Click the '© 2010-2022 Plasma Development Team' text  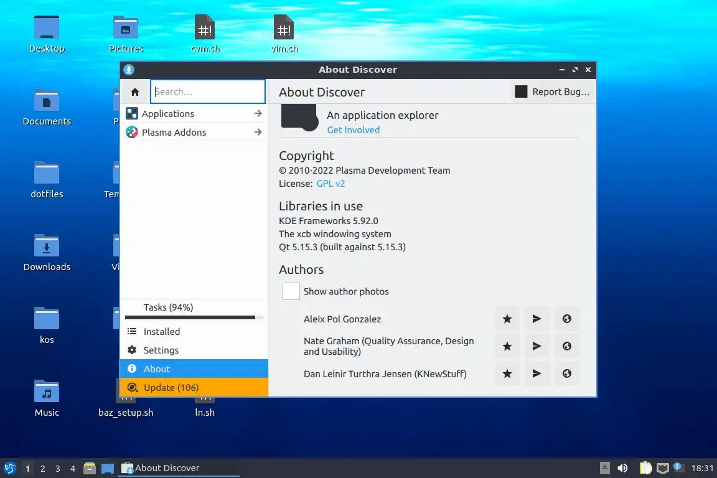pyautogui.click(x=365, y=170)
